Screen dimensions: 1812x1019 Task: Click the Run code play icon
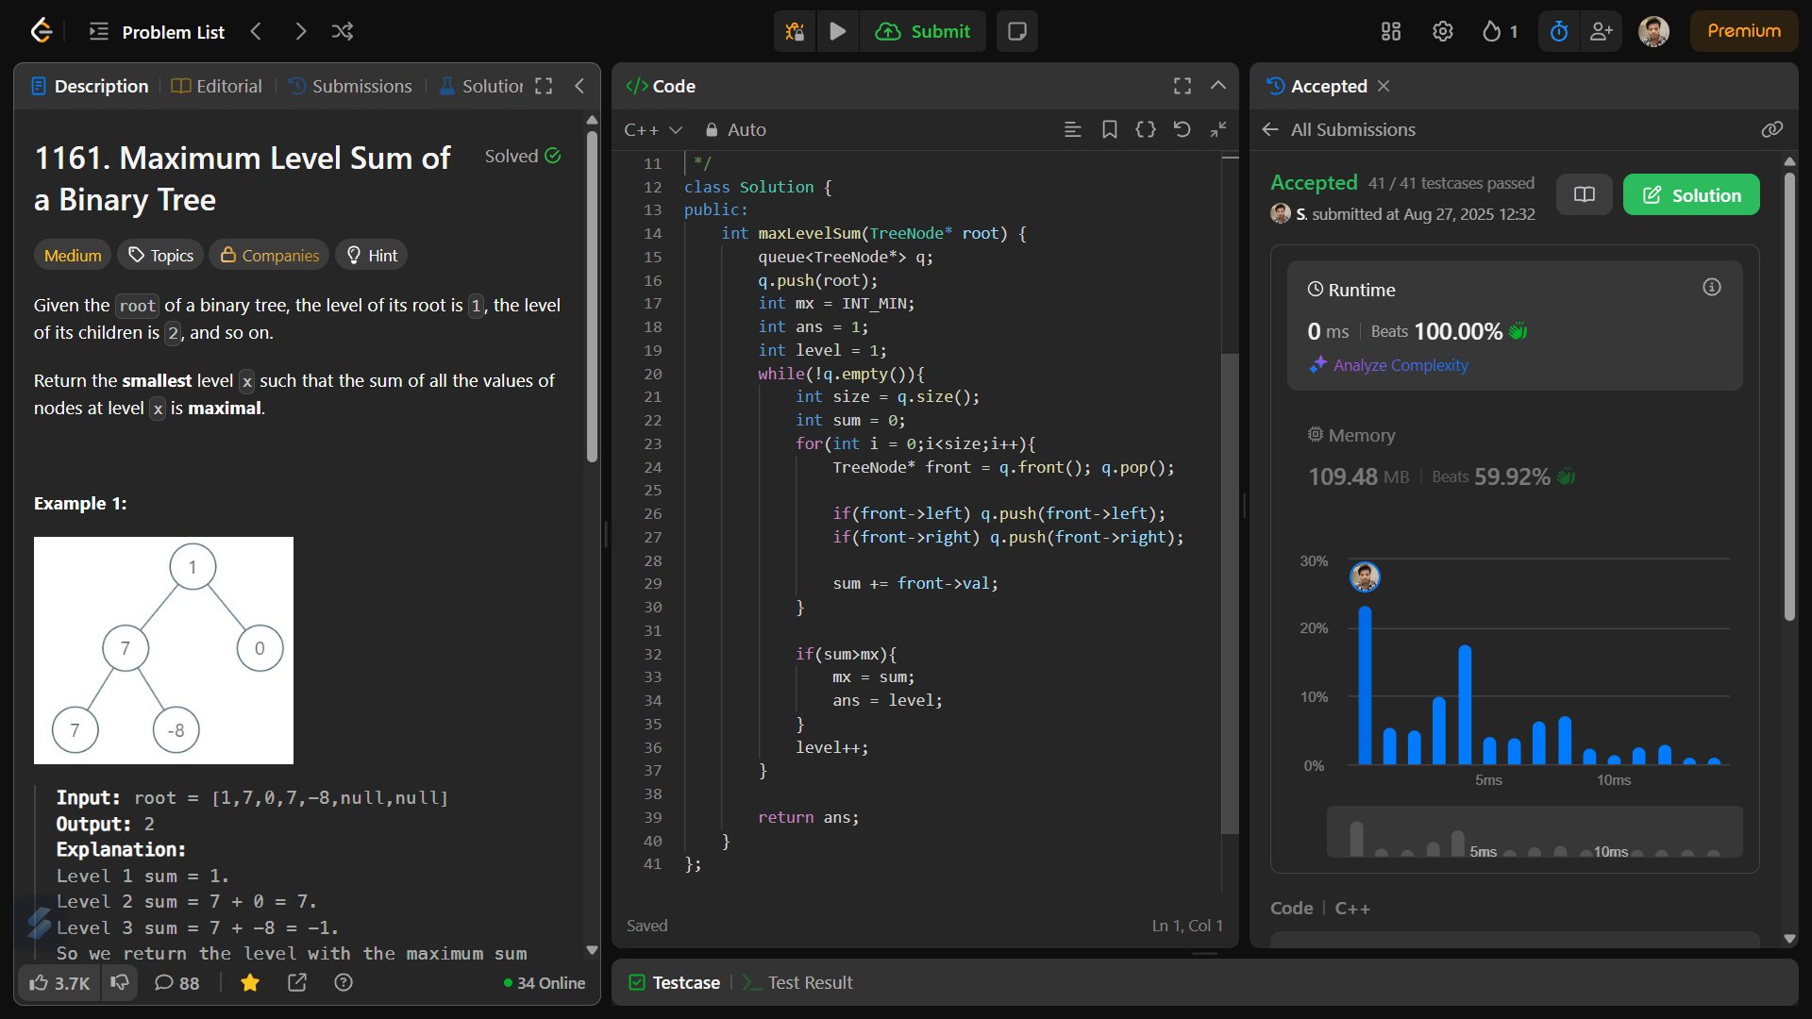(837, 31)
